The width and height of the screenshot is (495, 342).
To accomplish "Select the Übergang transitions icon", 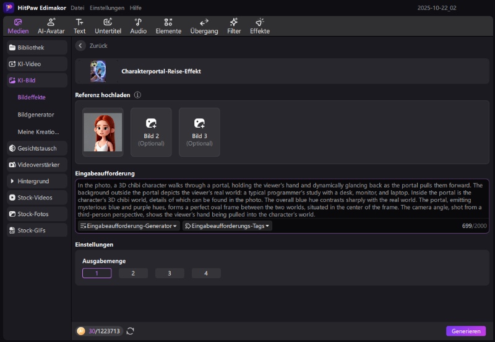I will coord(204,25).
